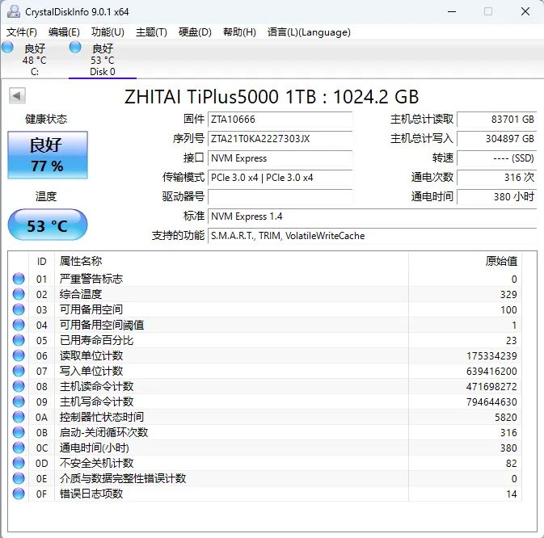Select the Disk 0 tab at 53 °C
The image size is (544, 538).
[103, 59]
